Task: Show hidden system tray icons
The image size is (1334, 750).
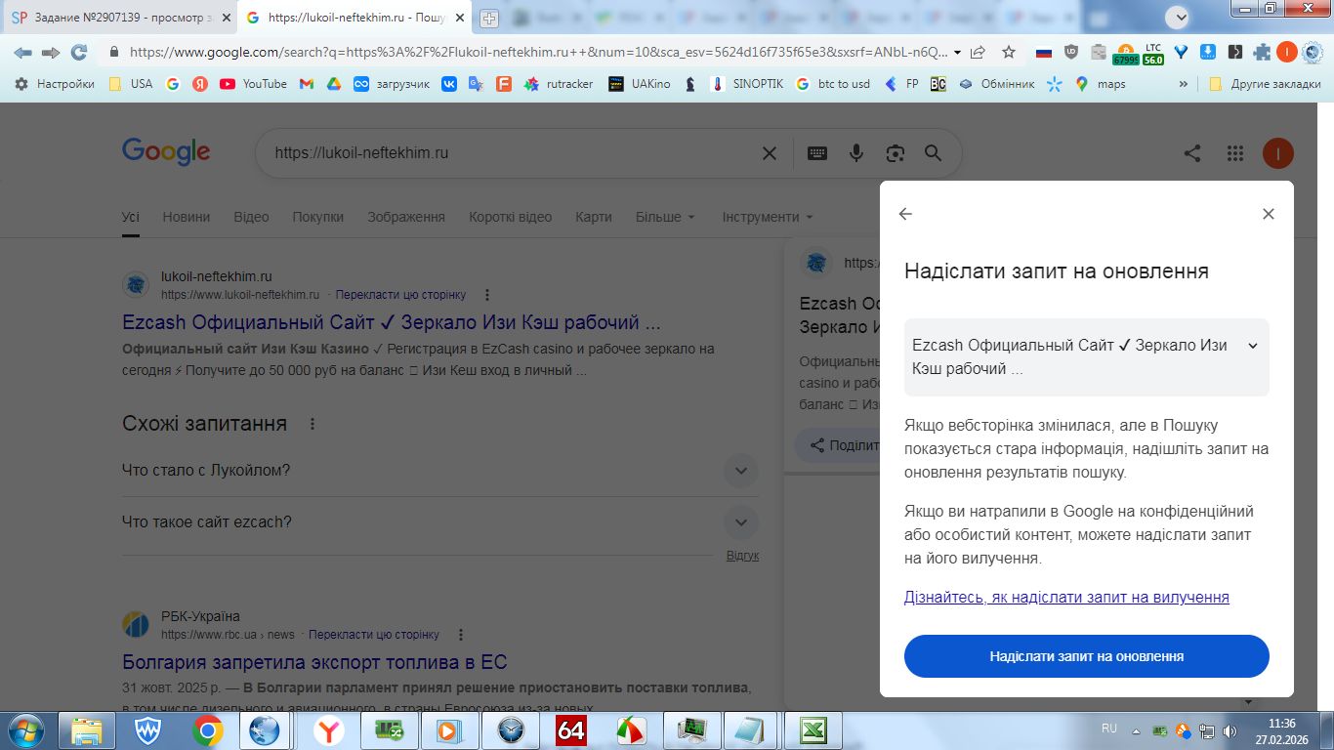Action: click(x=1135, y=730)
